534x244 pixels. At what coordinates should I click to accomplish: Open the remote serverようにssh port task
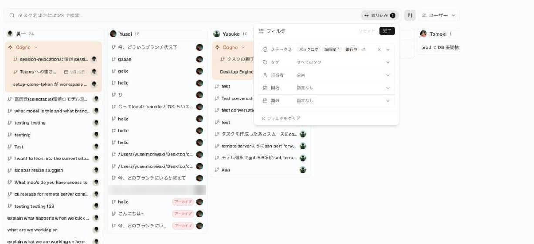(260, 146)
